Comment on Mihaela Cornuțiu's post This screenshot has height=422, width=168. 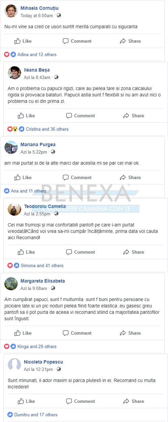[x=77, y=41]
